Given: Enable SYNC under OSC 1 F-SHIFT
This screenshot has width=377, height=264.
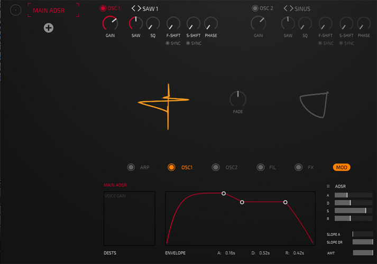Looking at the screenshot, I should 168,43.
